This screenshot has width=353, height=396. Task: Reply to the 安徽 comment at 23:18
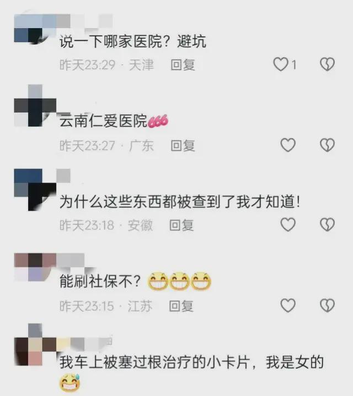[x=181, y=225]
